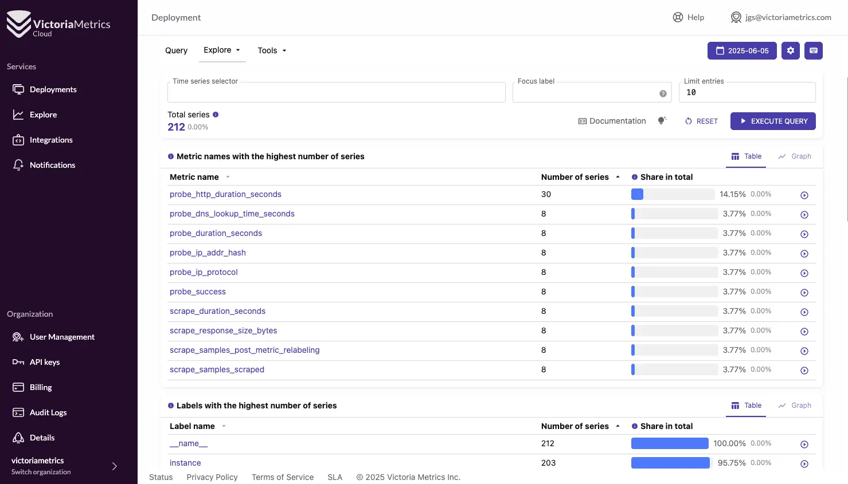Open the Tools dropdown menu

pyautogui.click(x=272, y=50)
